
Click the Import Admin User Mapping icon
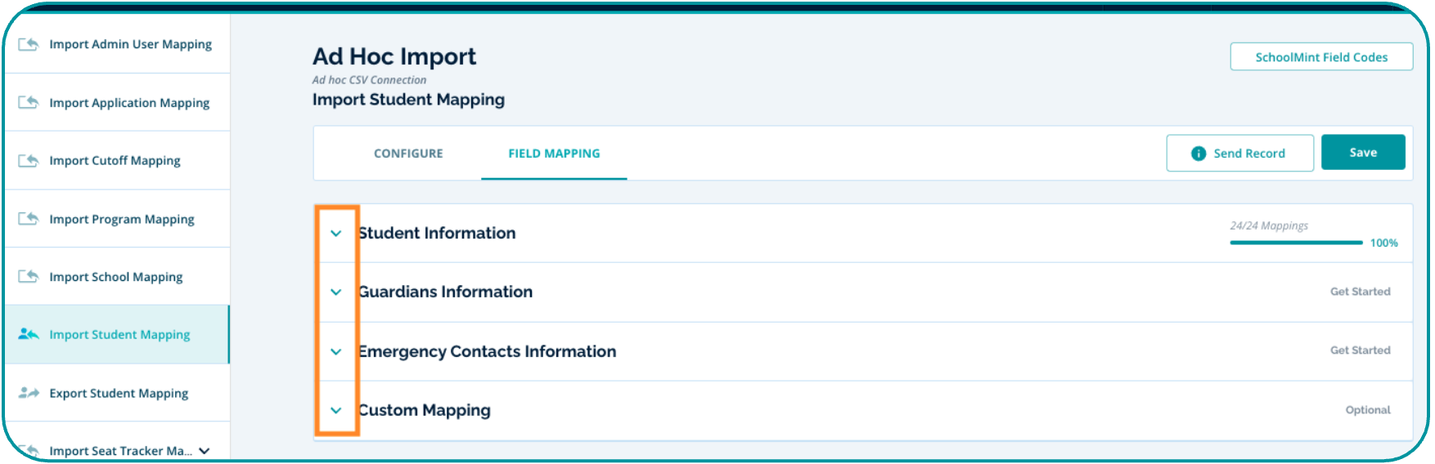coord(29,44)
